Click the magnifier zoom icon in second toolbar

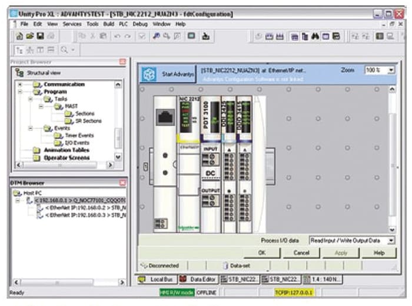tap(64, 49)
